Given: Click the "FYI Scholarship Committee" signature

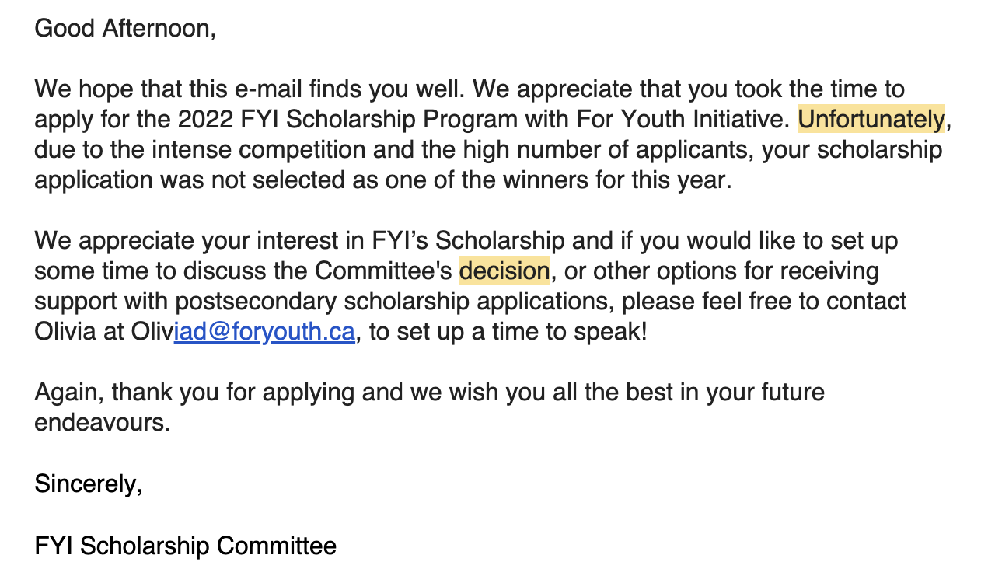Looking at the screenshot, I should pyautogui.click(x=185, y=546).
